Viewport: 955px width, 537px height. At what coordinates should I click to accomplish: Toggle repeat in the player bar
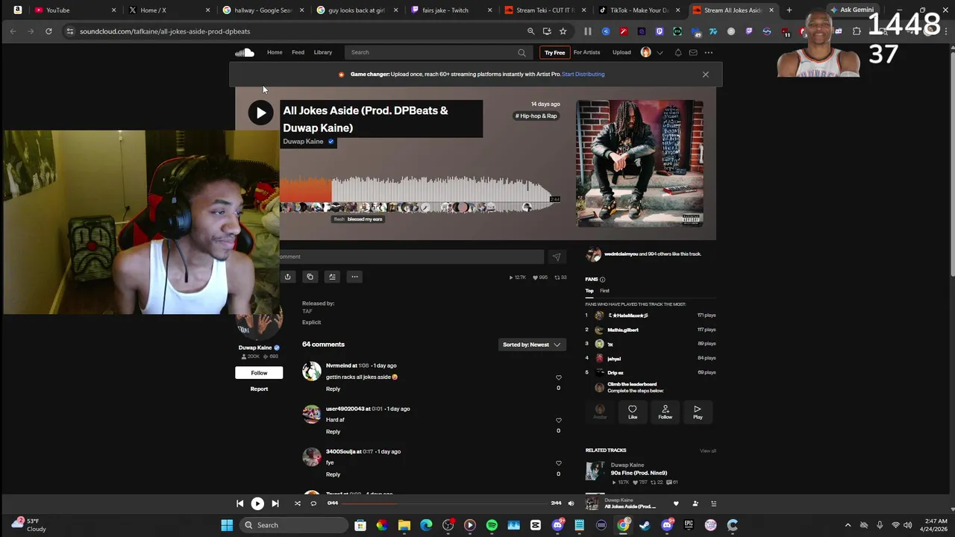313,503
